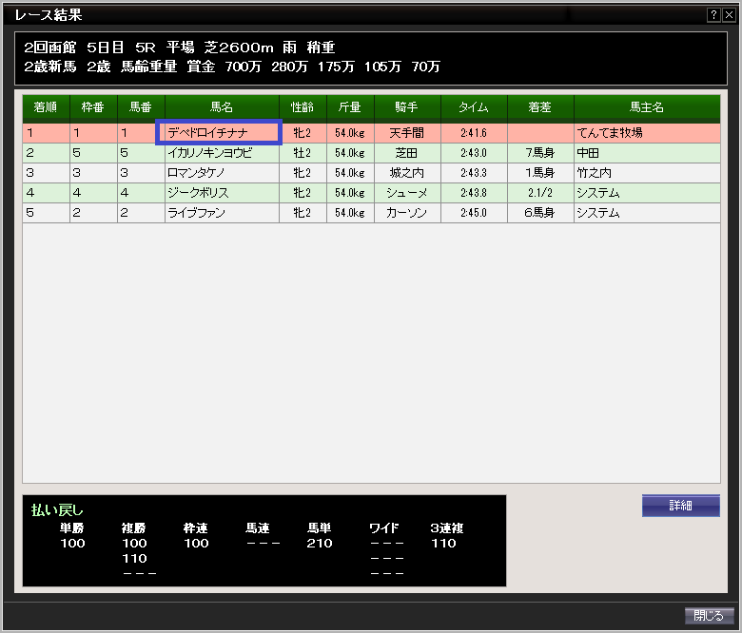This screenshot has width=742, height=633.
Task: Click time 2:43.8 cell
Action: pos(474,192)
